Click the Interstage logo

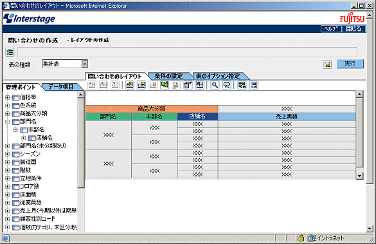[x=30, y=19]
